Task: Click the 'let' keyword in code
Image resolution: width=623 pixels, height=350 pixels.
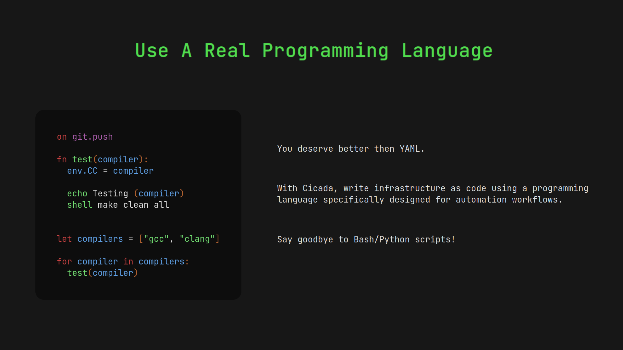Action: (64, 239)
